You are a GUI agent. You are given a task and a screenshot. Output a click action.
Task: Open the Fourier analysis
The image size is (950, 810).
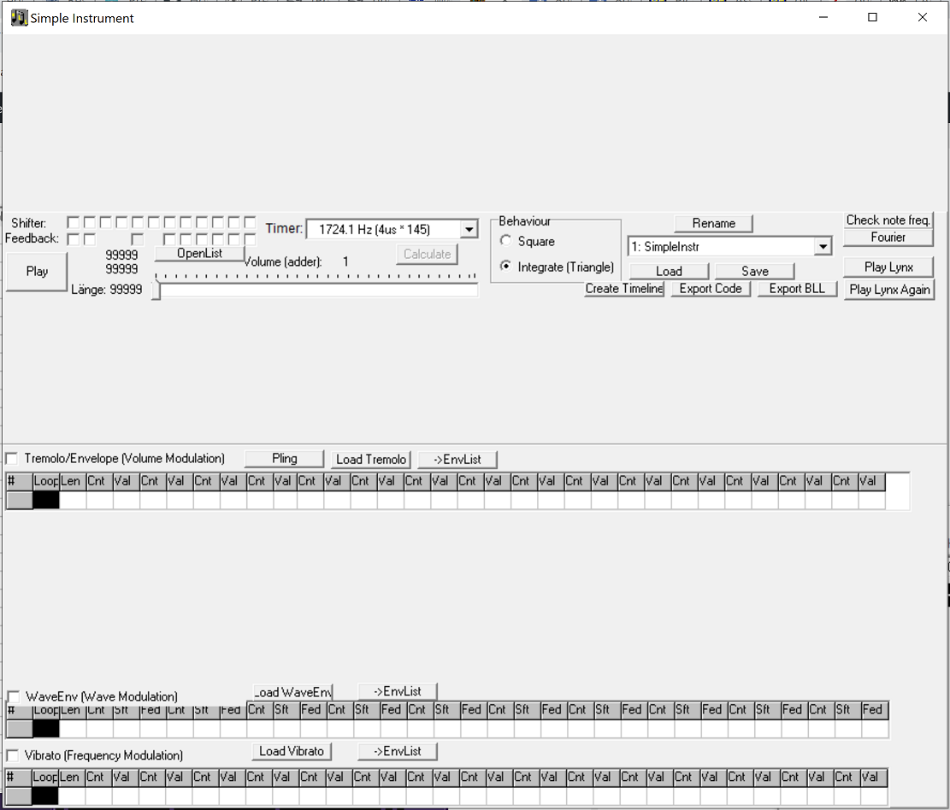point(888,238)
